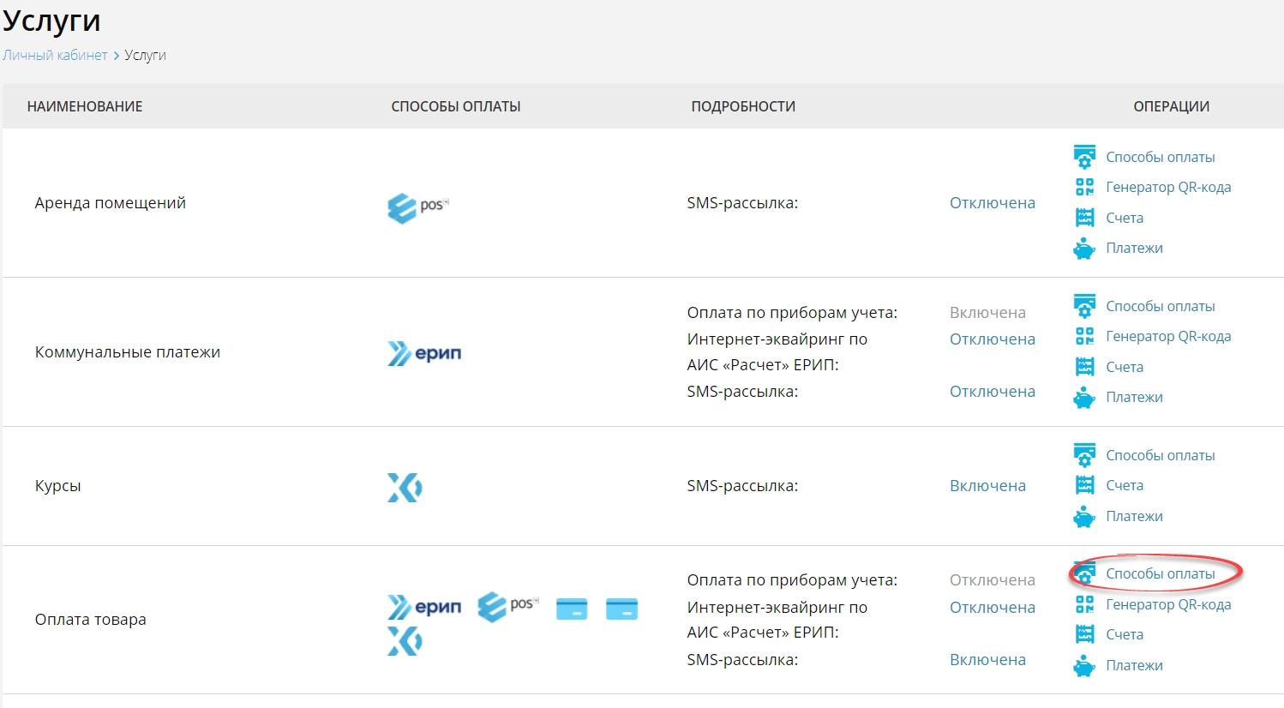This screenshot has width=1284, height=708.
Task: Click the piggy bank Платежи icon for Аренда помещений
Action: pos(1084,249)
